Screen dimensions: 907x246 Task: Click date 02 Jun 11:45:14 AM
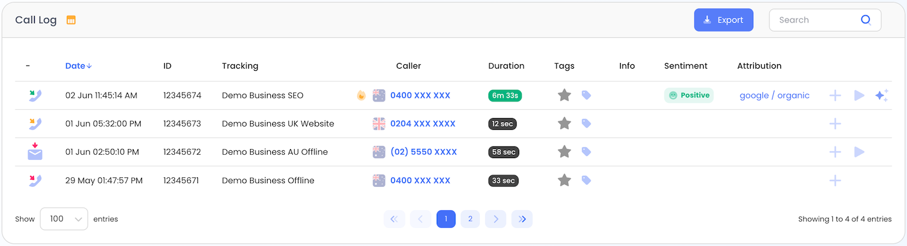pos(102,95)
